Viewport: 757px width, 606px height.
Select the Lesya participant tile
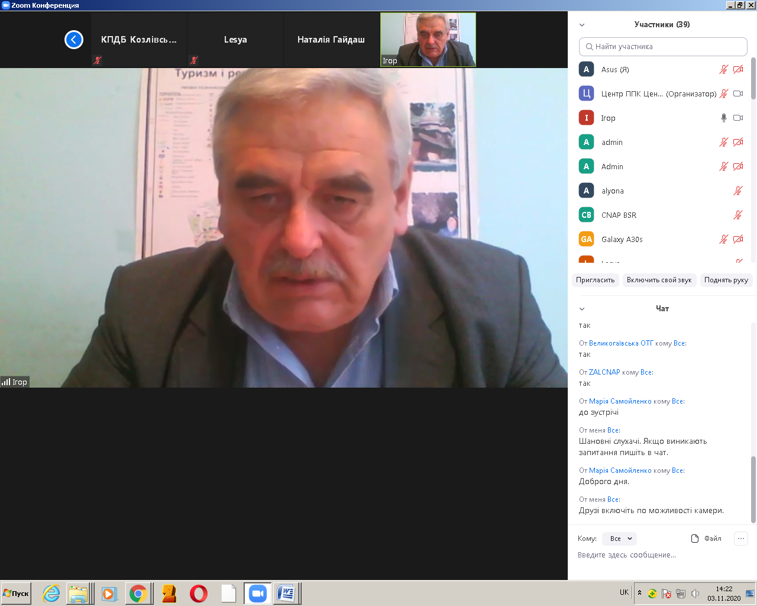click(x=235, y=40)
